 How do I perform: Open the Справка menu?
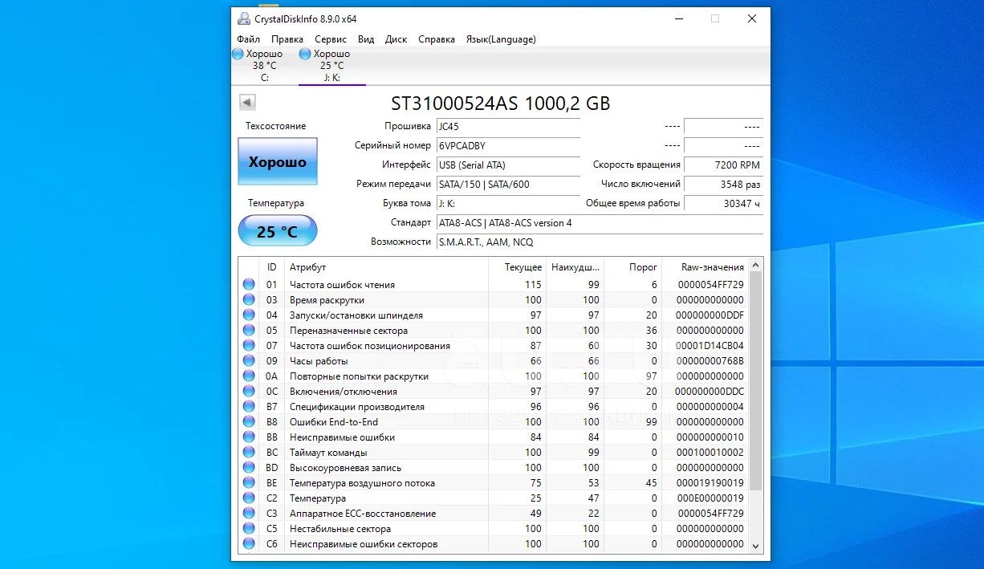437,39
